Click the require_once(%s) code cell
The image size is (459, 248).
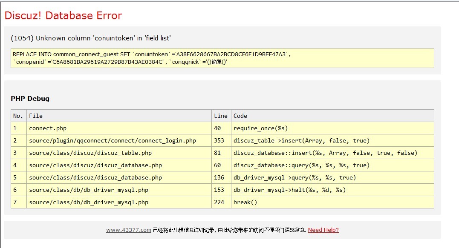260,128
